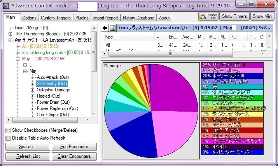The height and width of the screenshot is (166, 278).
Task: Click the End Encounter button
Action: click(74, 147)
